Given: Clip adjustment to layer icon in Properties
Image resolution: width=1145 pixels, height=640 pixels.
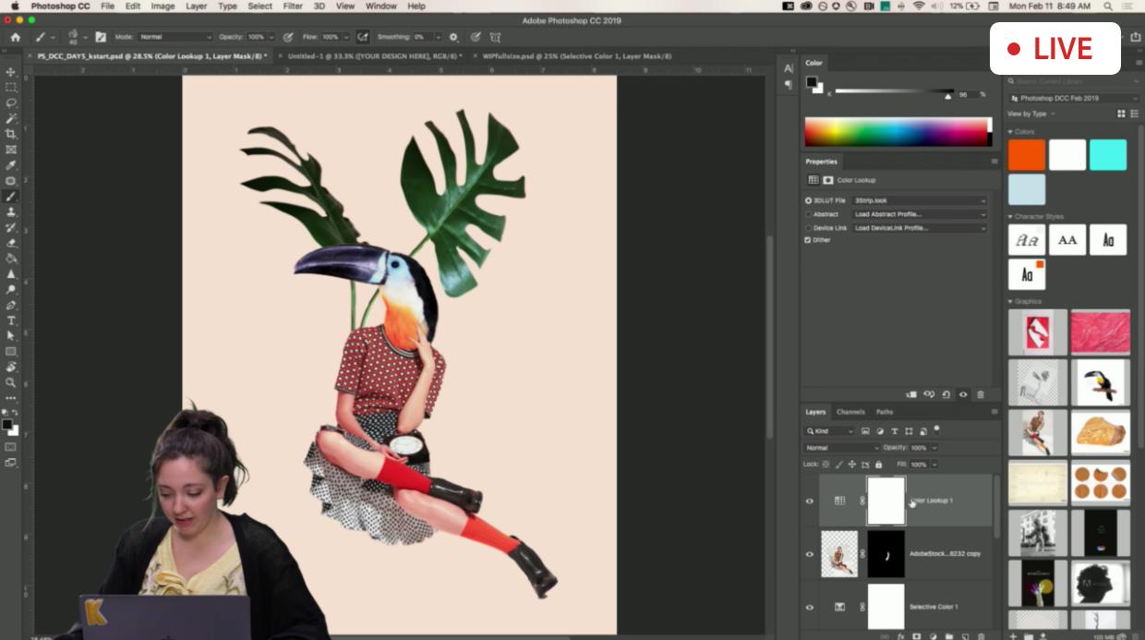Looking at the screenshot, I should (x=911, y=394).
